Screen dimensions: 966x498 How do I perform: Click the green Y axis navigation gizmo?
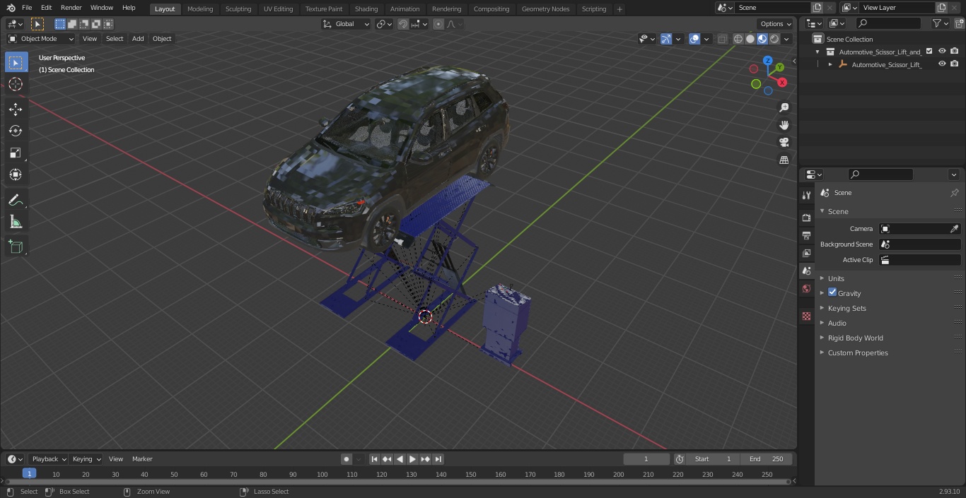click(779, 68)
